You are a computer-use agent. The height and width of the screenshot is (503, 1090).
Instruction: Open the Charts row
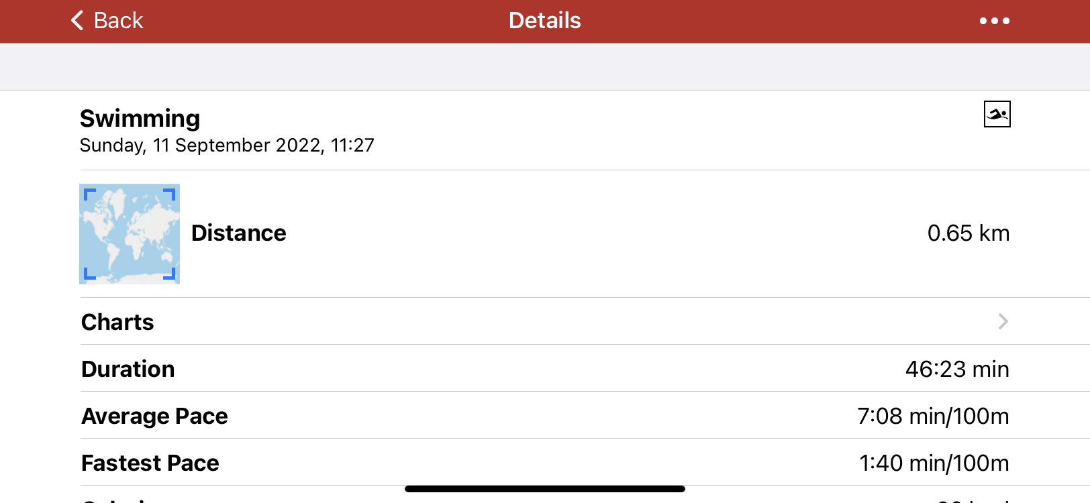[x=537, y=322]
